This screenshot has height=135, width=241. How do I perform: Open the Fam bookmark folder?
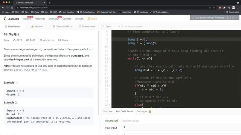[25, 12]
